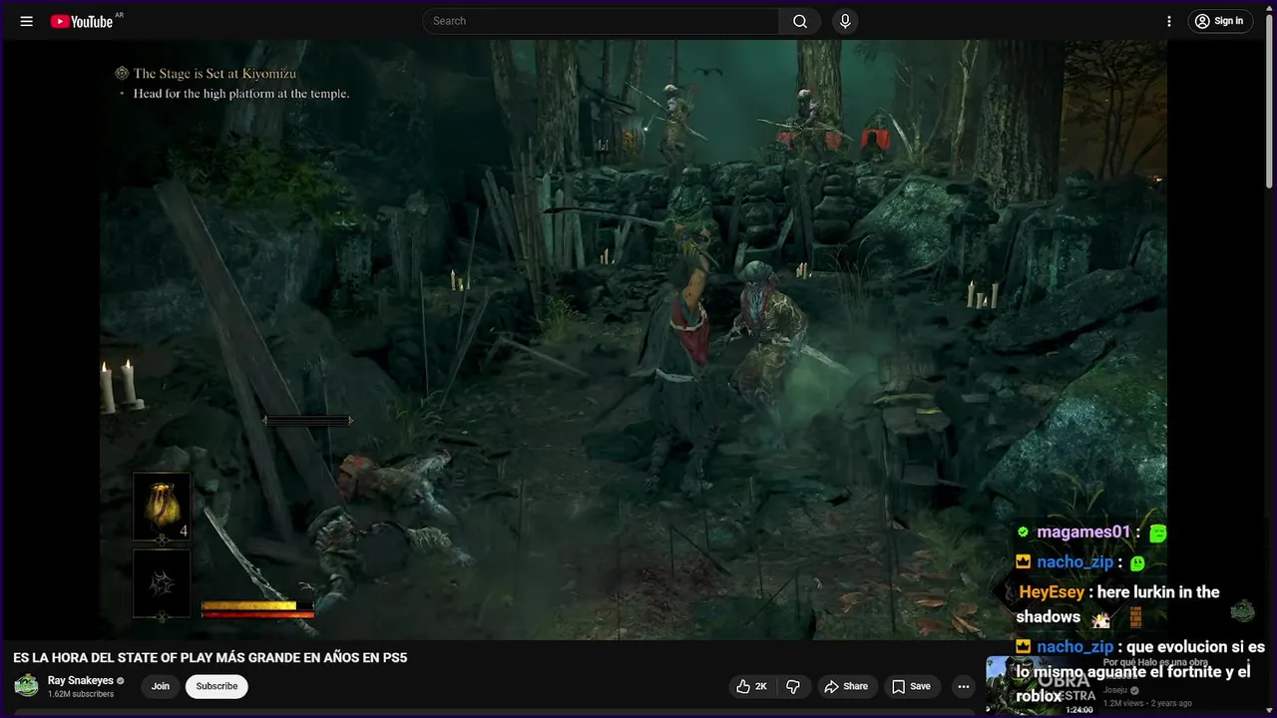
Task: Subscribe to Ray Snakeyes channel
Action: pos(216,686)
